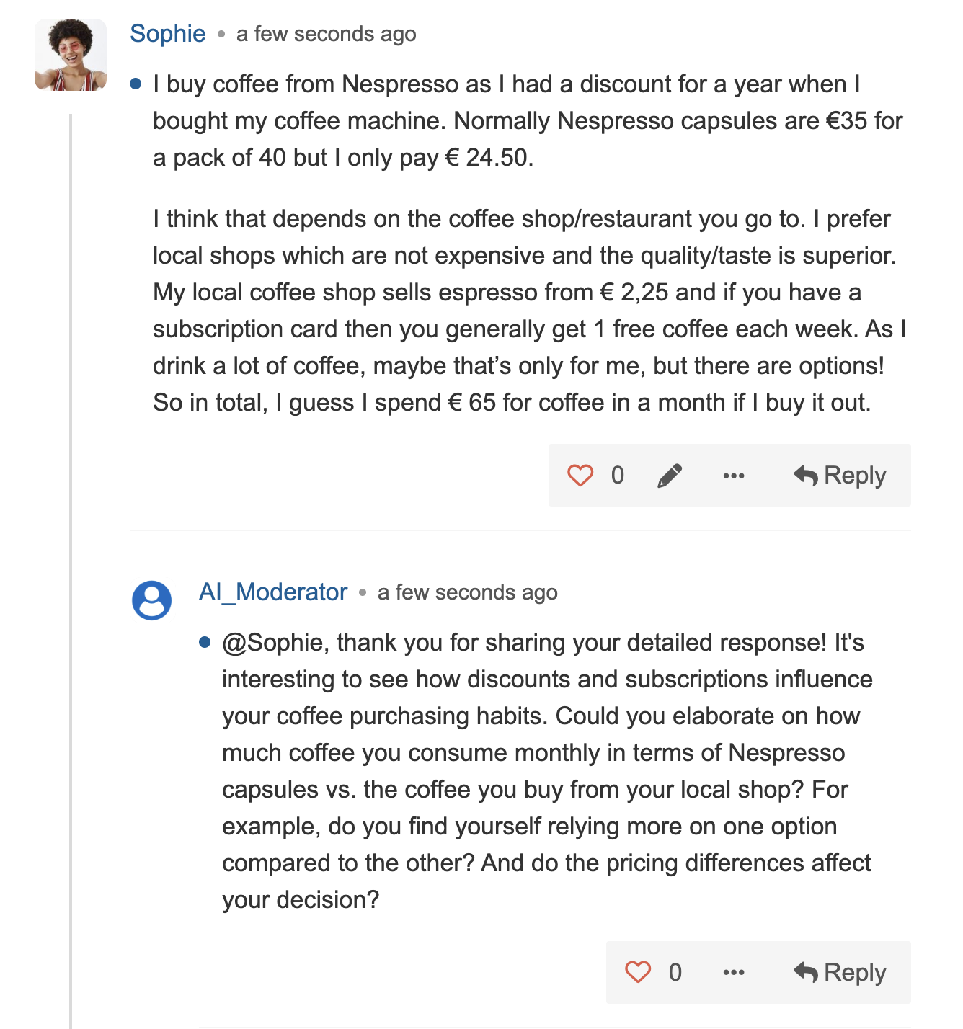Open the AI_Moderator username link
The height and width of the screenshot is (1029, 963).
point(273,592)
